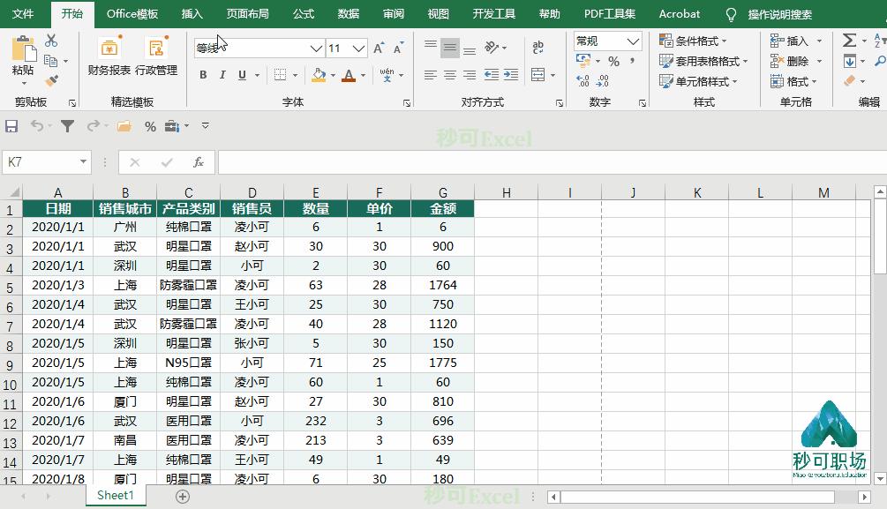The image size is (887, 509).
Task: Apply the 百分比 (%) number format icon
Action: 614,60
